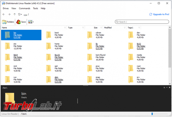This screenshot has height=117, width=172.
Task: Select the srv folder icon
Action: (x=131, y=80)
